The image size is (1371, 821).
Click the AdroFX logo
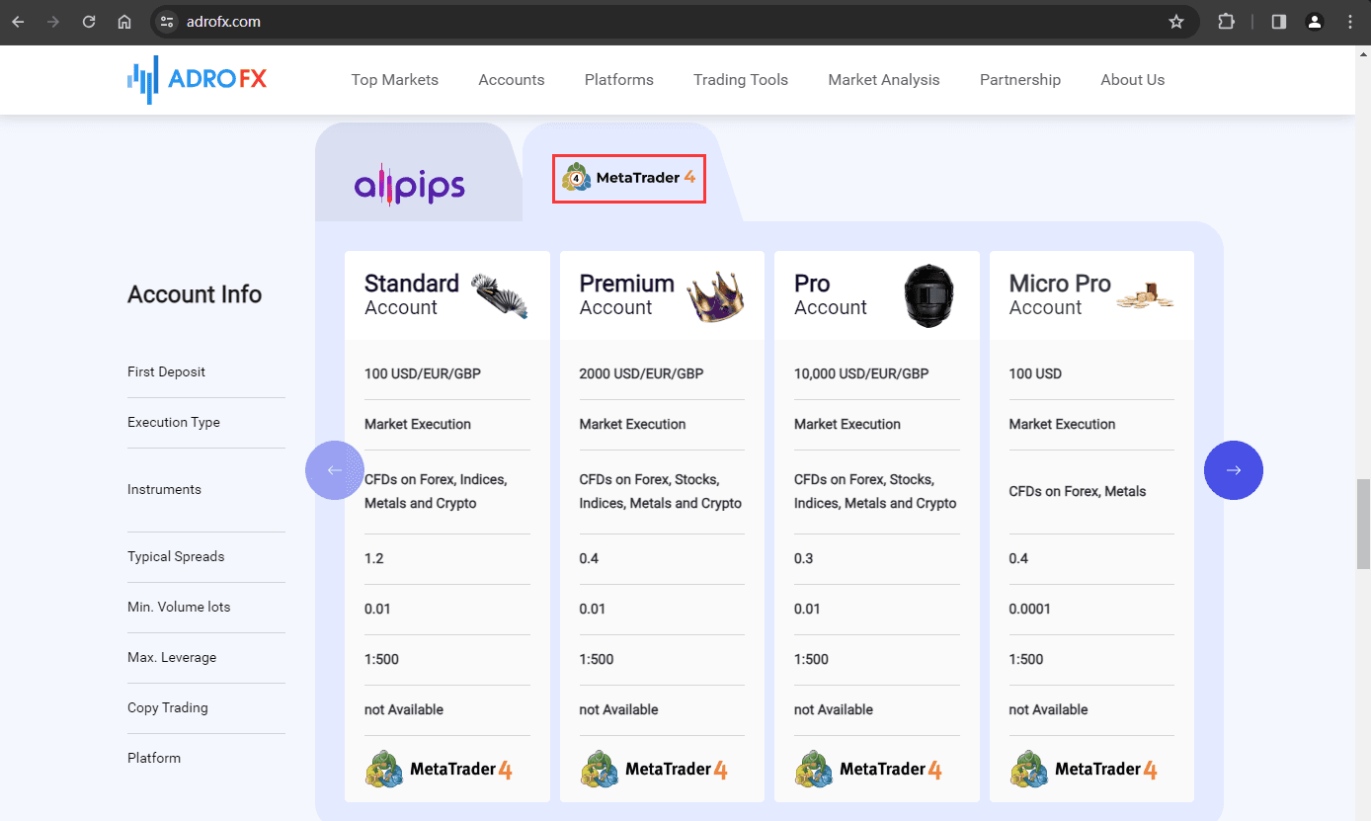pos(198,79)
